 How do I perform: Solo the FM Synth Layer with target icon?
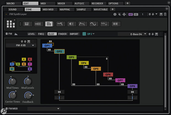tap(124, 14)
